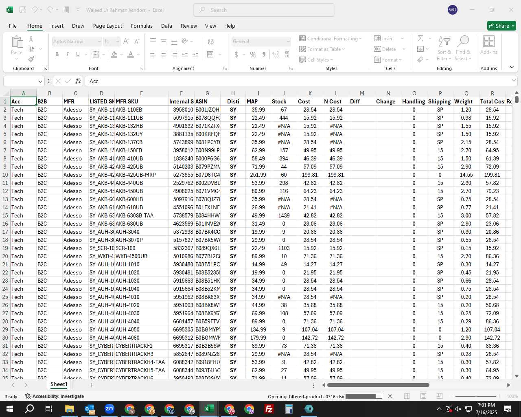Click the Add-ins button
Viewport: 521px width, 417px height.
coord(489,45)
